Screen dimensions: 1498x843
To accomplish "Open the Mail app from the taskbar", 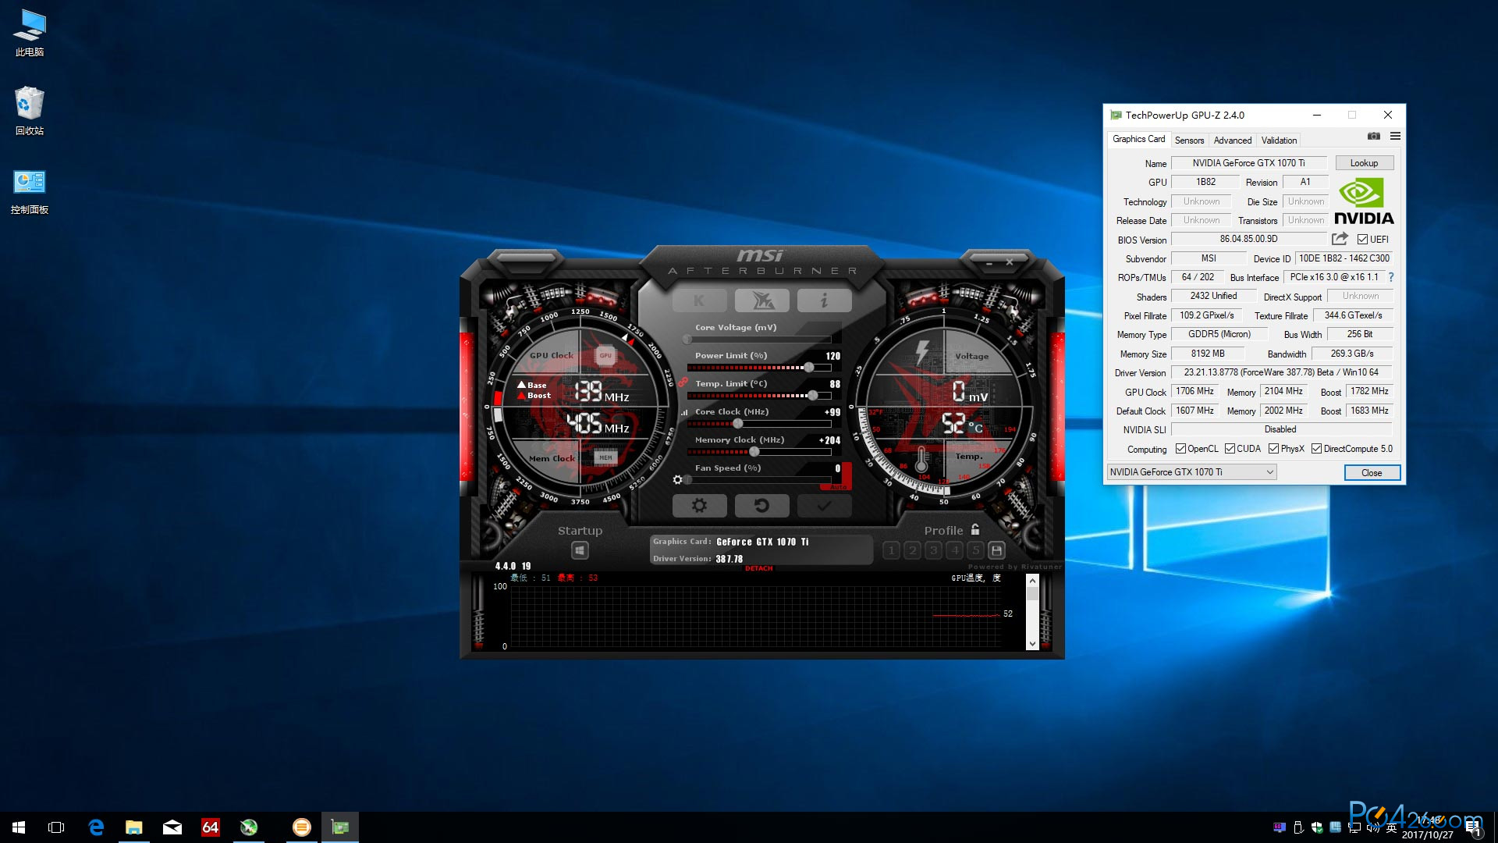I will (x=172, y=827).
